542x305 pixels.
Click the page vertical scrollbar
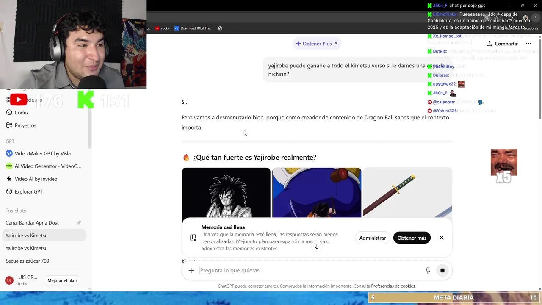(x=539, y=78)
